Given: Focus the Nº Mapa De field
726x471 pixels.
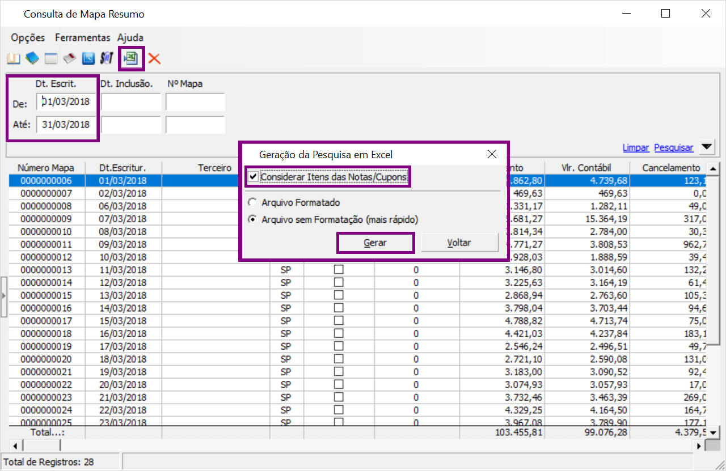Looking at the screenshot, I should click(196, 102).
